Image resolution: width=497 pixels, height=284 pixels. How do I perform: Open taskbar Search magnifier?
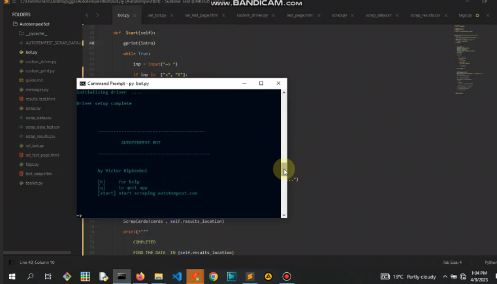pos(30,277)
